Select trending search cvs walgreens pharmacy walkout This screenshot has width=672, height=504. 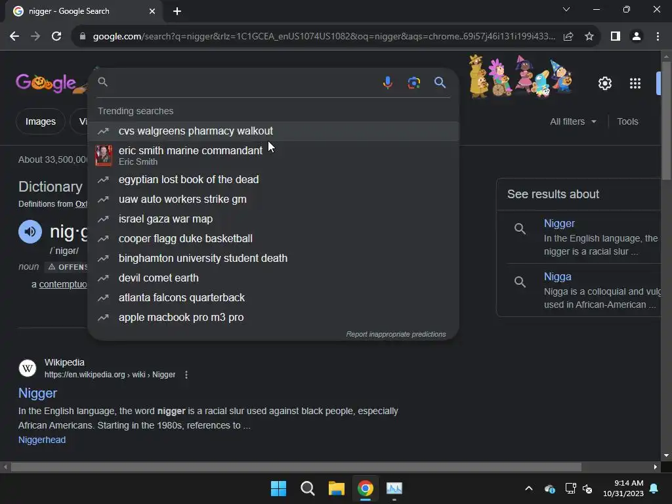click(274, 131)
